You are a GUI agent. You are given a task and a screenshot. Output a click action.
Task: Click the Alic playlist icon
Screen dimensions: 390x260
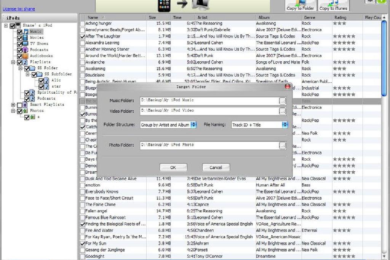[x=47, y=80]
